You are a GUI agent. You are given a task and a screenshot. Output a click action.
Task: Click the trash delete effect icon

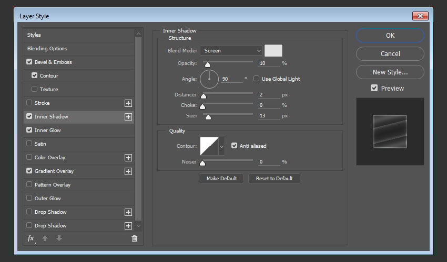coord(134,238)
